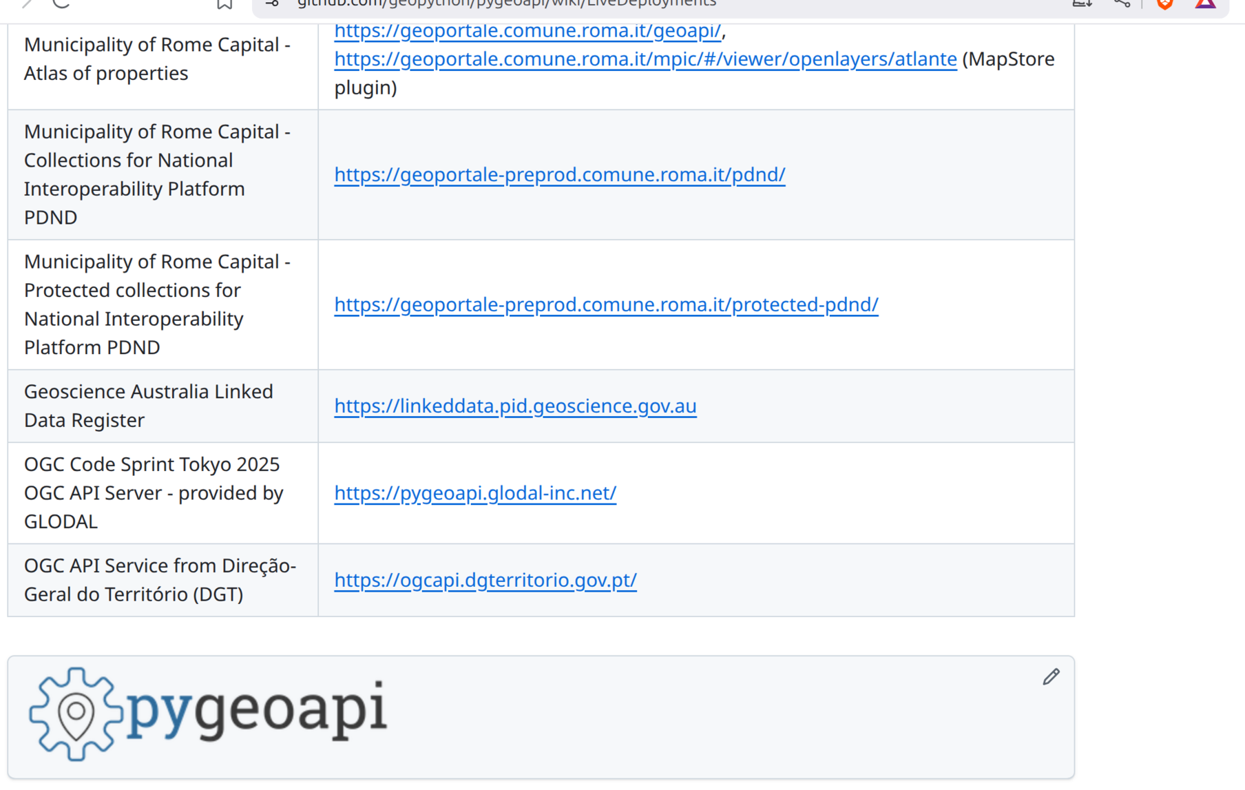
Task: Visit the geoportale-preprod pdnd link
Action: (x=559, y=175)
